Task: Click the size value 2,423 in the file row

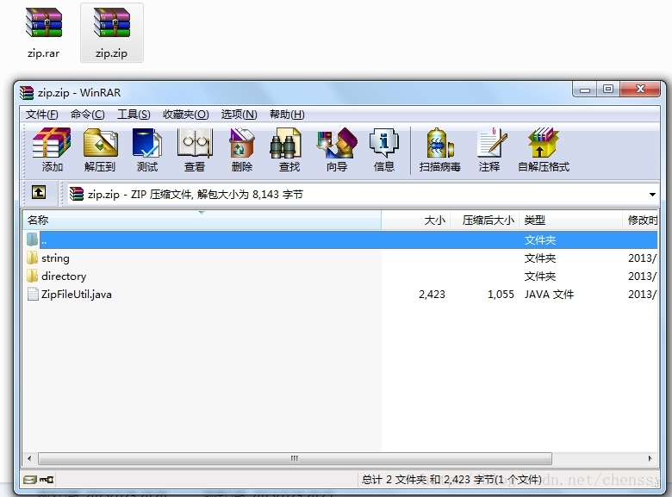Action: coord(432,295)
